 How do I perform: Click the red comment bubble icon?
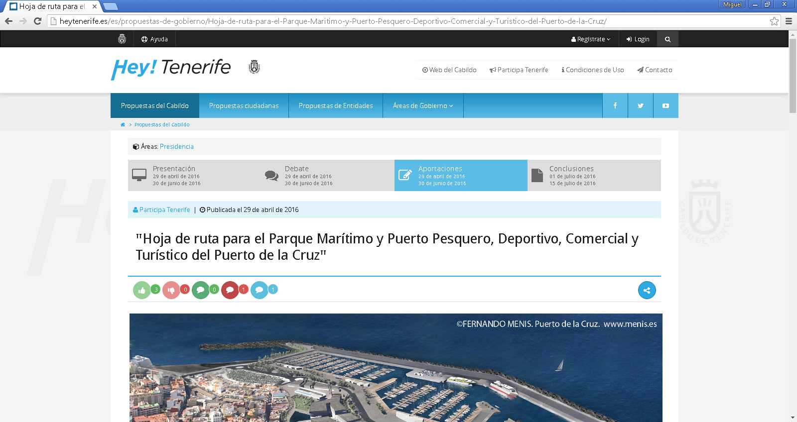[x=230, y=290]
